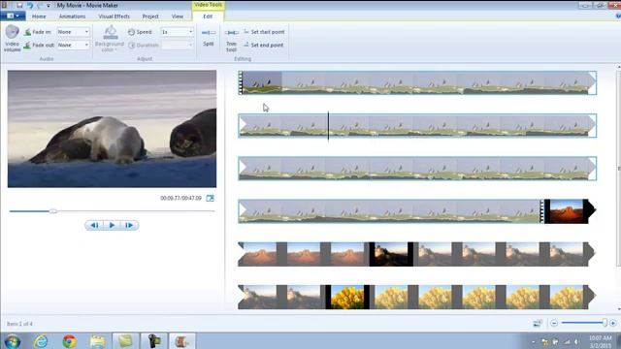621x349 pixels.
Task: Click the preview seek bar handle
Action: click(x=52, y=211)
